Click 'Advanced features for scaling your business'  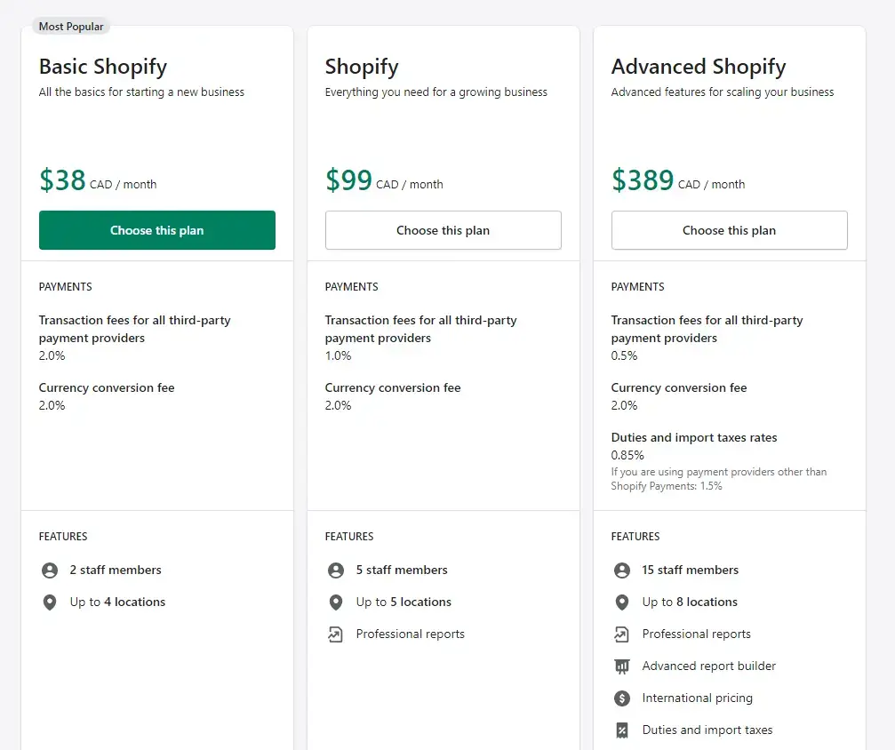point(723,92)
